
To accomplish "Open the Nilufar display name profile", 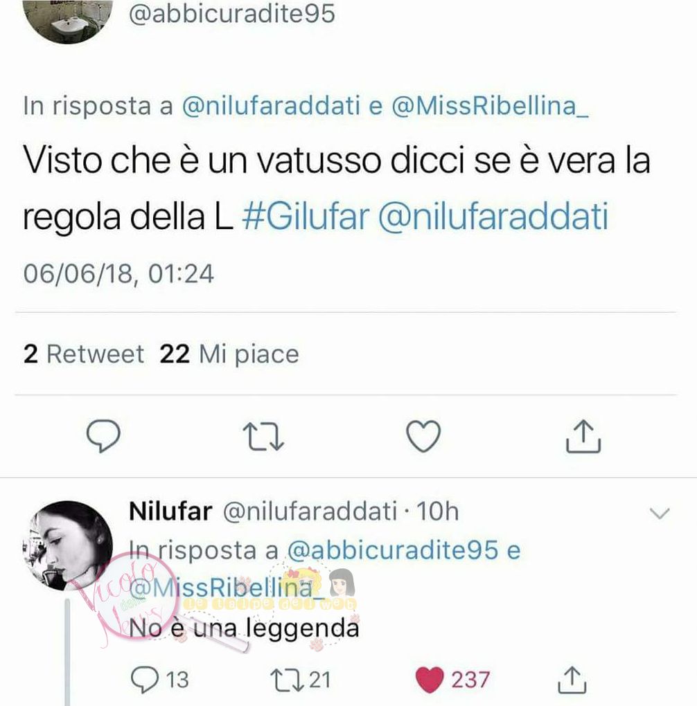I will pos(170,512).
